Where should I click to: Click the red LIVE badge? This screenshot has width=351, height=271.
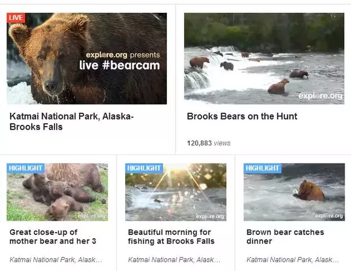16,18
